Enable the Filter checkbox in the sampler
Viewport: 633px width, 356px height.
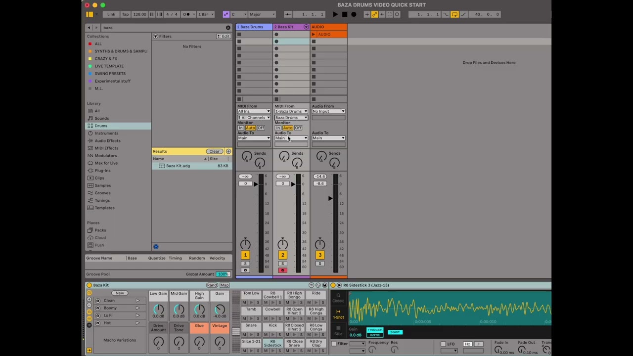[x=334, y=344]
